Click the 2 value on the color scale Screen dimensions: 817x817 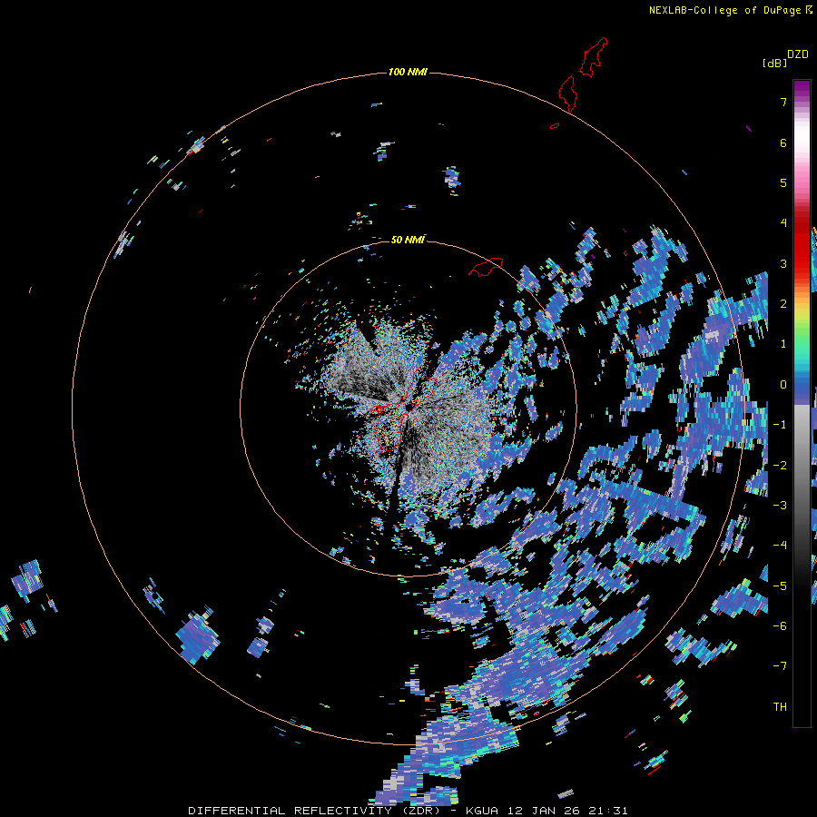pyautogui.click(x=783, y=304)
